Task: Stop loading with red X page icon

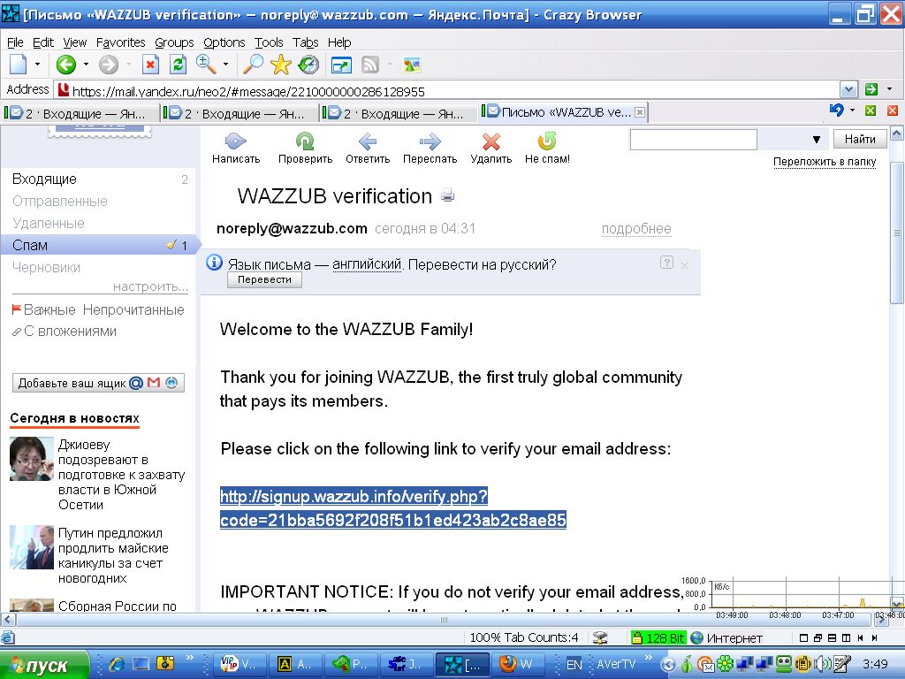Action: click(x=150, y=64)
